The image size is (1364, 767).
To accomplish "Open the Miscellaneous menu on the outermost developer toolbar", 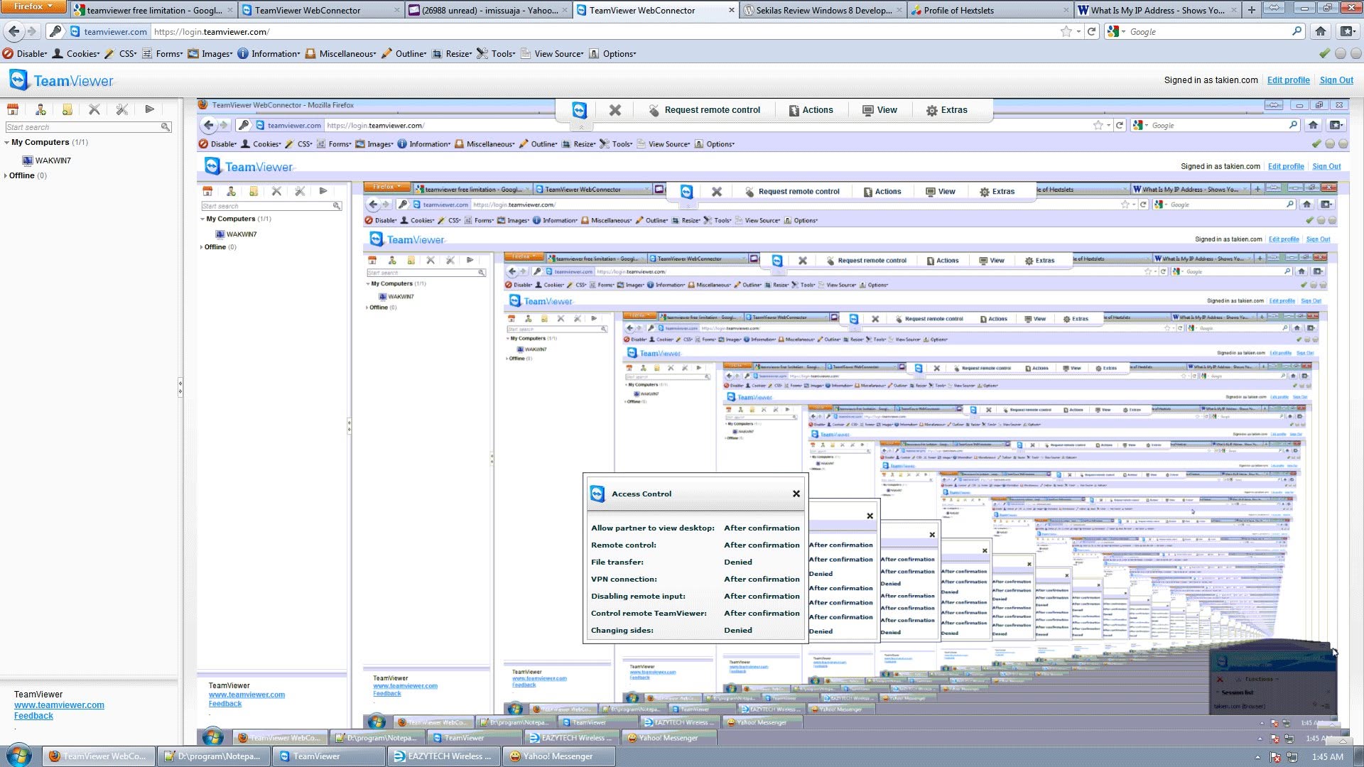I will [x=341, y=53].
